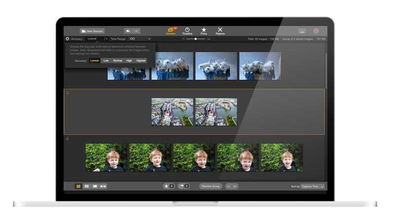
Task: Open the Time Range dropdown
Action: tap(140, 39)
